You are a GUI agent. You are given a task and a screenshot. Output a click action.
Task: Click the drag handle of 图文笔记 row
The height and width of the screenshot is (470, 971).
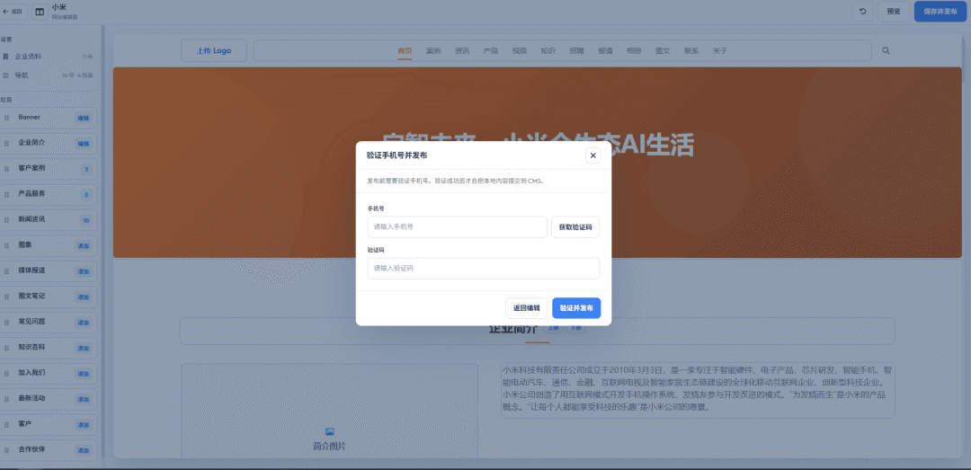(x=7, y=297)
